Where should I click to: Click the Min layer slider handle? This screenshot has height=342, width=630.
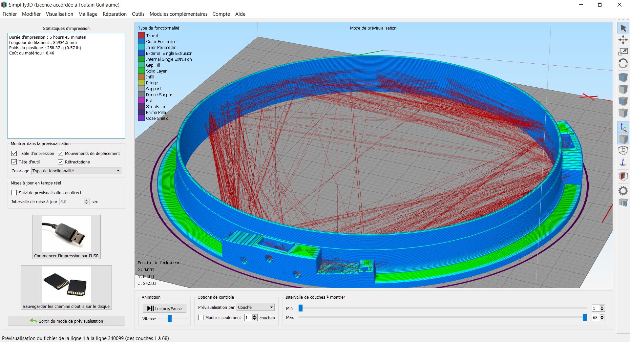[300, 308]
